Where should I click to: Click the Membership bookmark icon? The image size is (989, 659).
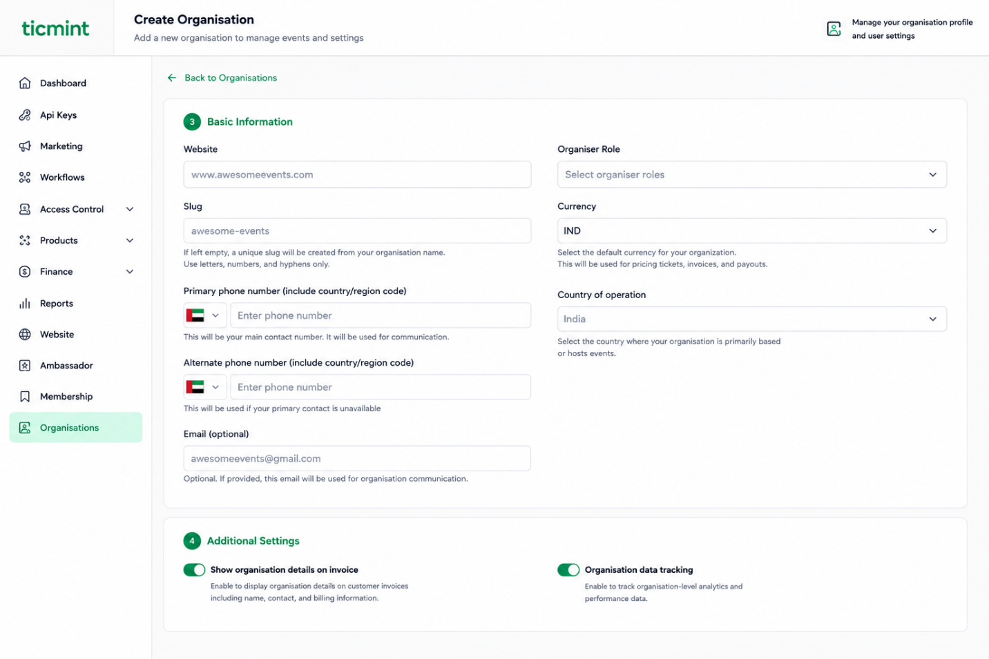point(25,397)
